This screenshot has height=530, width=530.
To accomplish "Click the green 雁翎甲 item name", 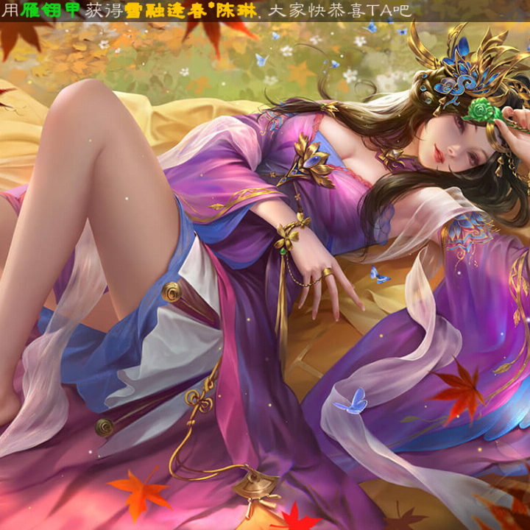I will pyautogui.click(x=51, y=10).
